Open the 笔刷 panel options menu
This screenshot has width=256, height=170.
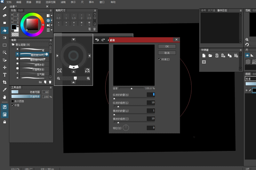coord(51,40)
